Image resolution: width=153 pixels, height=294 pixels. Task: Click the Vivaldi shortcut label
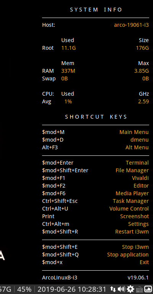pos(140,178)
